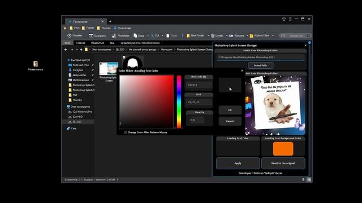Switch to the Поделиться ribbon tab

[x=97, y=43]
